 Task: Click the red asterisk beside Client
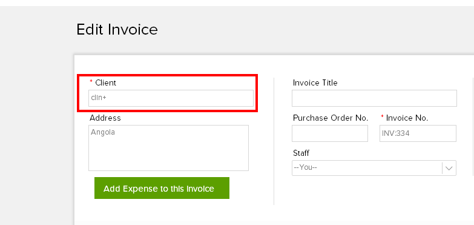coord(91,81)
